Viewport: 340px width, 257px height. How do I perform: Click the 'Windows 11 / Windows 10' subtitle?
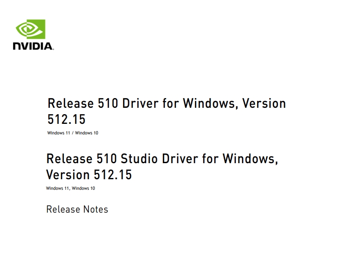click(73, 133)
